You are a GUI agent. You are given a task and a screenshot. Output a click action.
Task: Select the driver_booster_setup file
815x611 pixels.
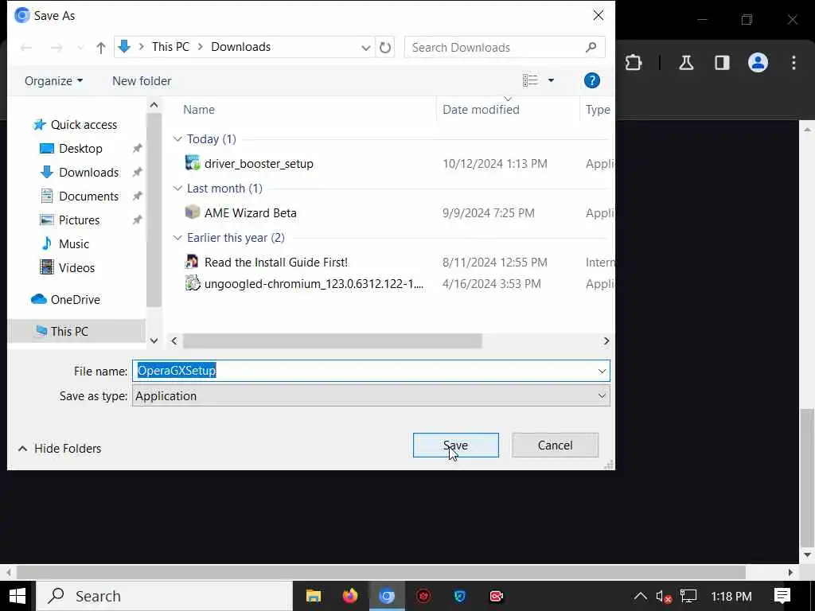259,164
